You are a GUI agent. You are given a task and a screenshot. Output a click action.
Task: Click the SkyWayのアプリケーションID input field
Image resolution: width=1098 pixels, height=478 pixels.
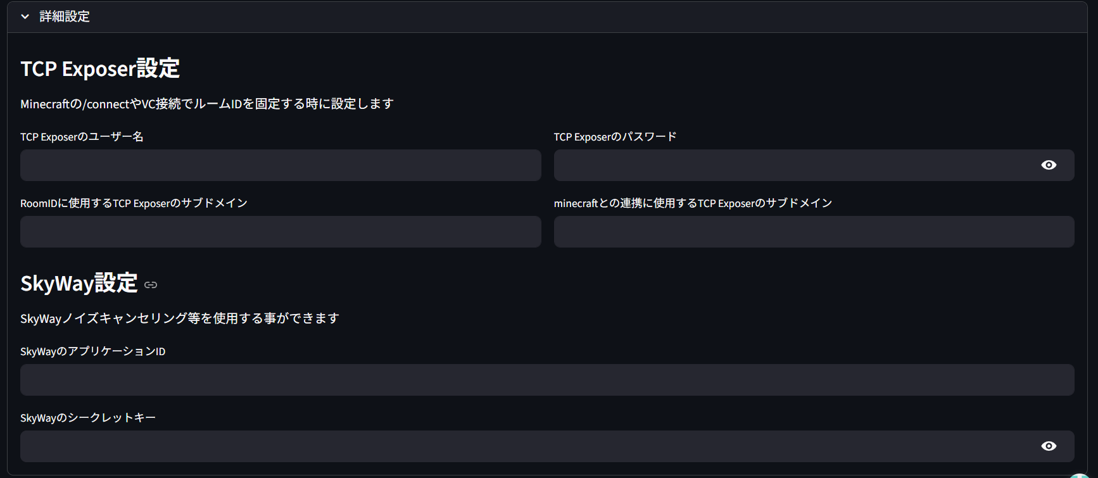(547, 380)
